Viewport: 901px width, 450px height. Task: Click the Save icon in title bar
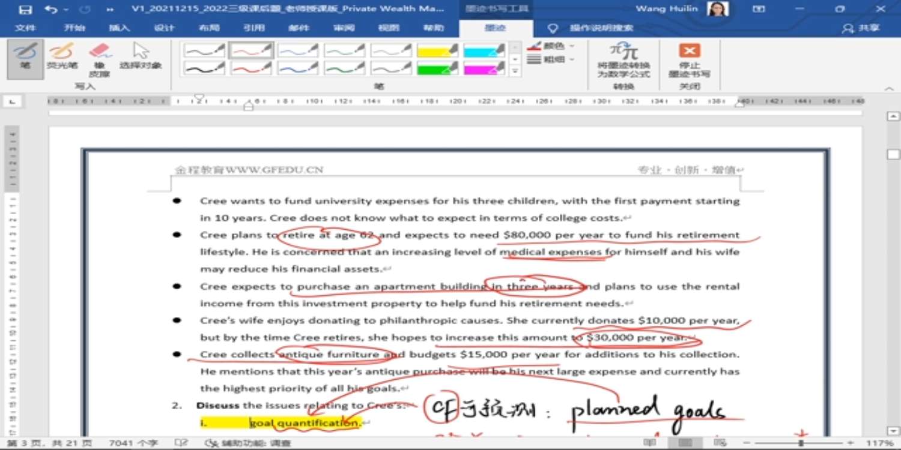25,10
